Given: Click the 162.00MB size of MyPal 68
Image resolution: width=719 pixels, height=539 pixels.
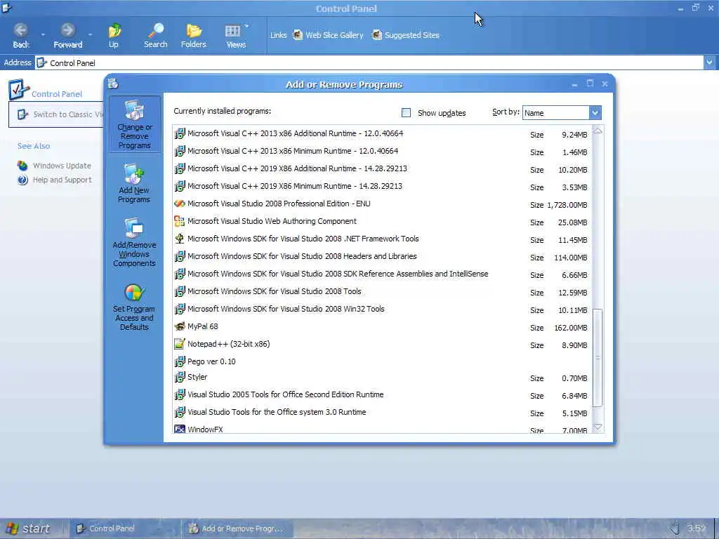Looking at the screenshot, I should 570,328.
